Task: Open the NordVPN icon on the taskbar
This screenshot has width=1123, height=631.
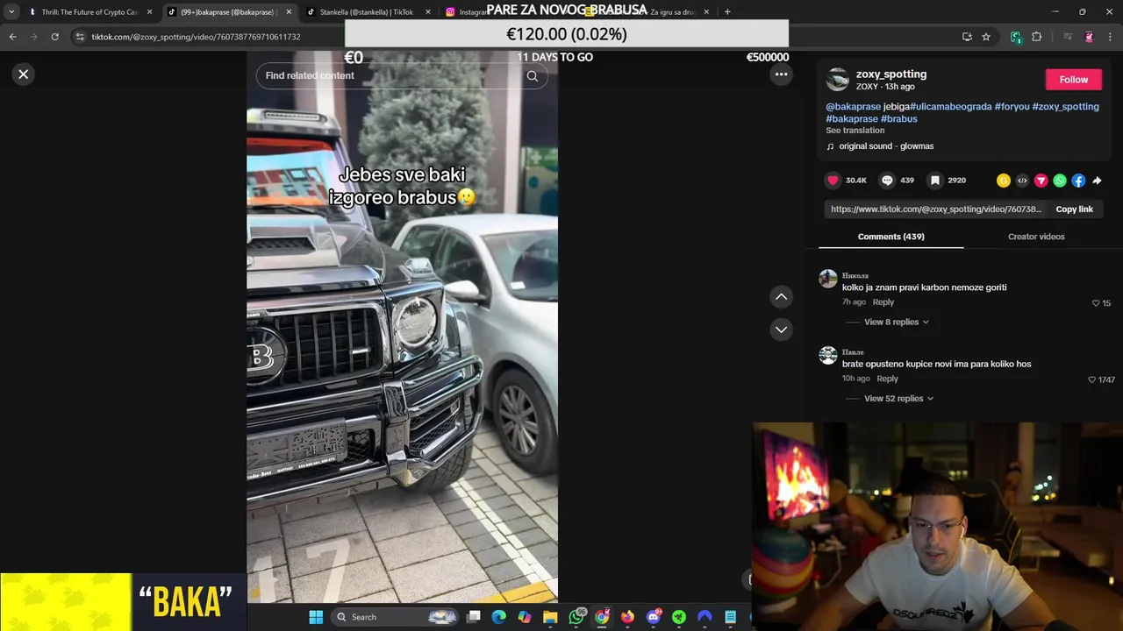Action: pos(705,617)
